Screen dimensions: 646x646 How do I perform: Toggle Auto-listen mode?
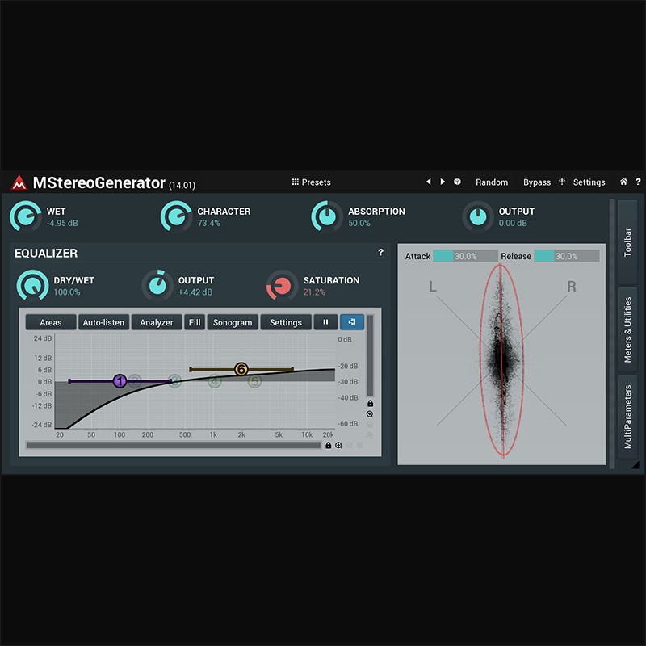pos(103,322)
